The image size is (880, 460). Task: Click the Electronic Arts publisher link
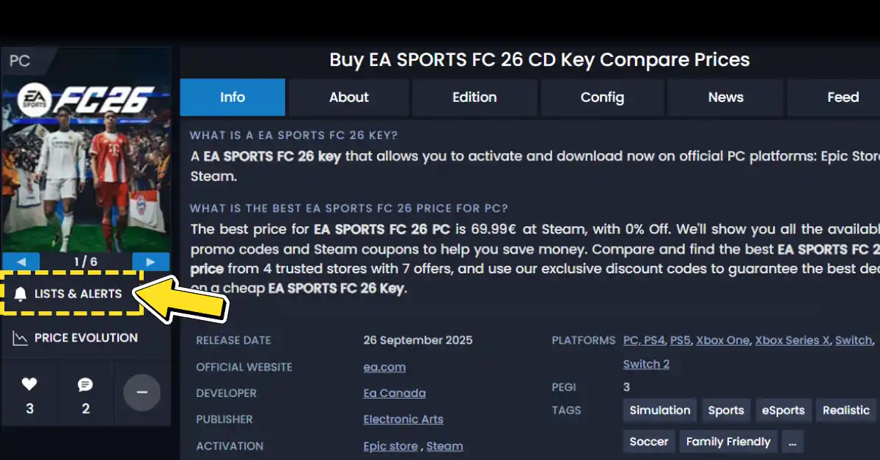(403, 420)
